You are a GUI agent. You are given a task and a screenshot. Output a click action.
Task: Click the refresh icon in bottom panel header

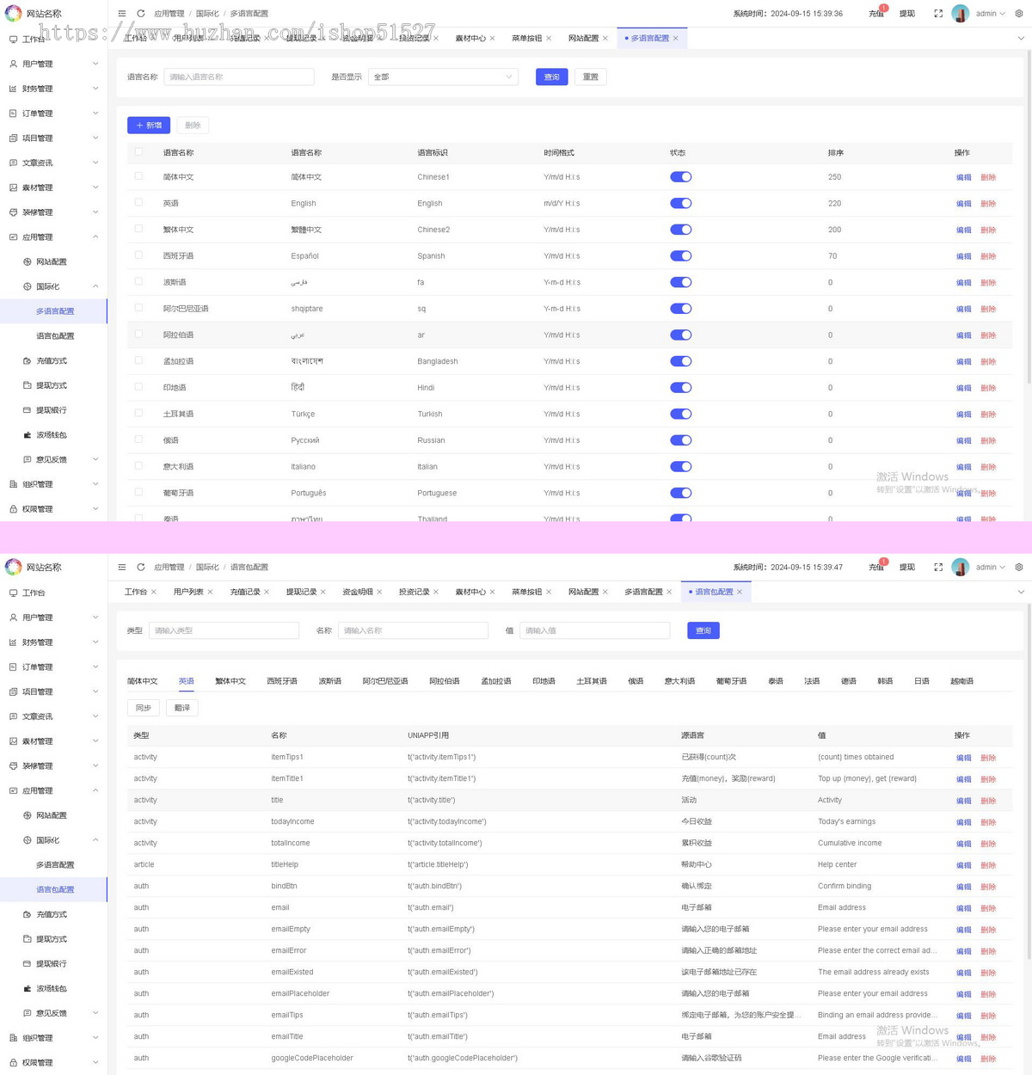click(141, 568)
